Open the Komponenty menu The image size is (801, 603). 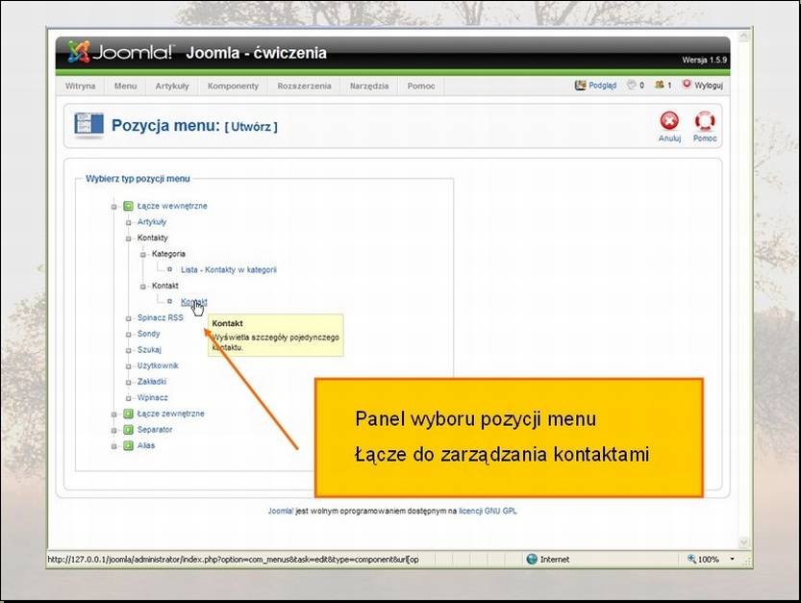click(233, 86)
